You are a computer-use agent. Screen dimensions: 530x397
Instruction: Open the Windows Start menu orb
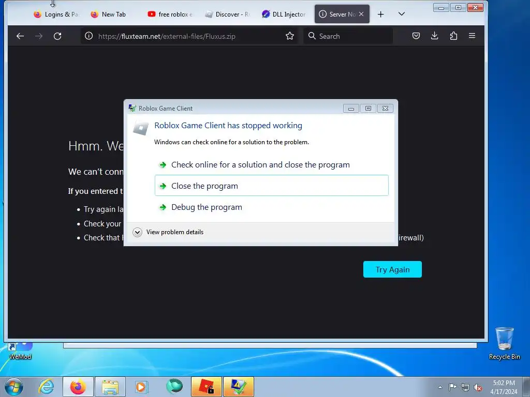click(14, 387)
